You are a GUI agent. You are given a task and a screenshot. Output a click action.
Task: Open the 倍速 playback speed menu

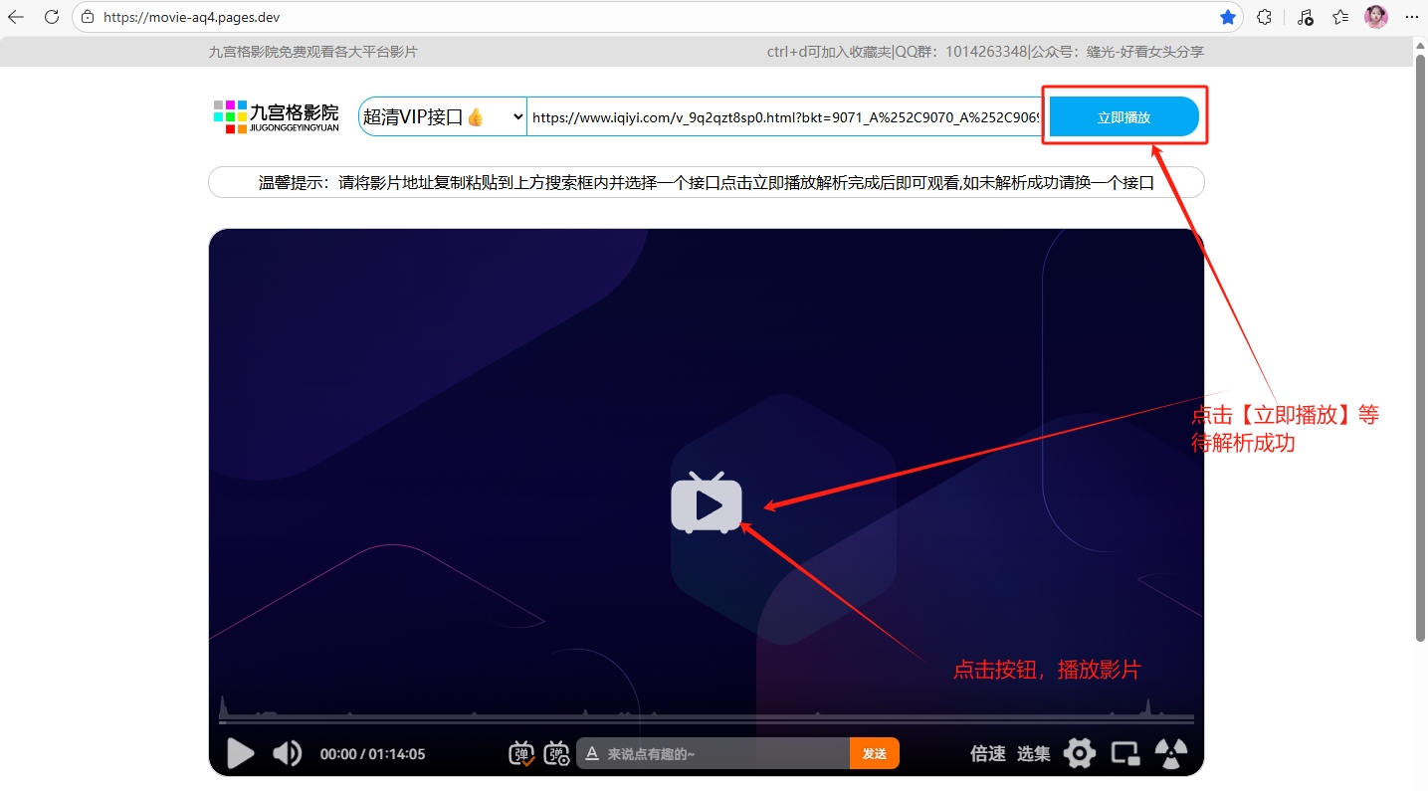coord(987,754)
